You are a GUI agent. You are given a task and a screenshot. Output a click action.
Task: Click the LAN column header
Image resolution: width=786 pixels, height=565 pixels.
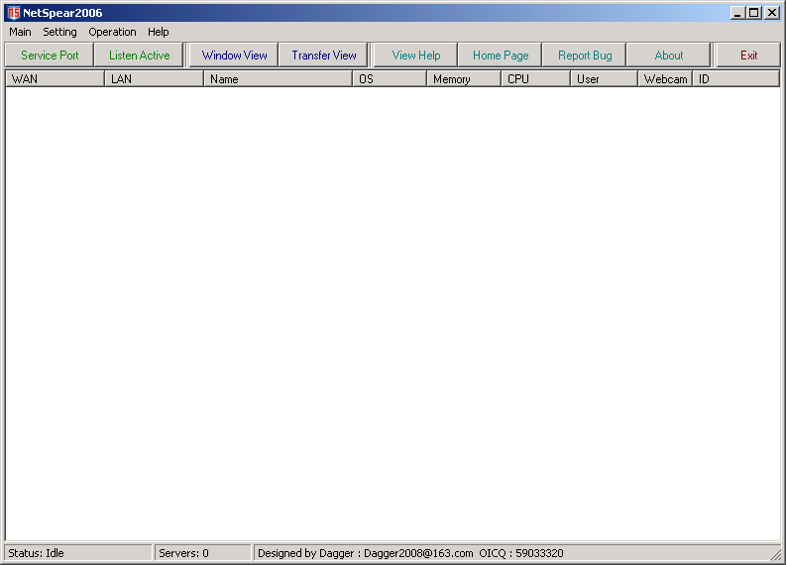154,79
